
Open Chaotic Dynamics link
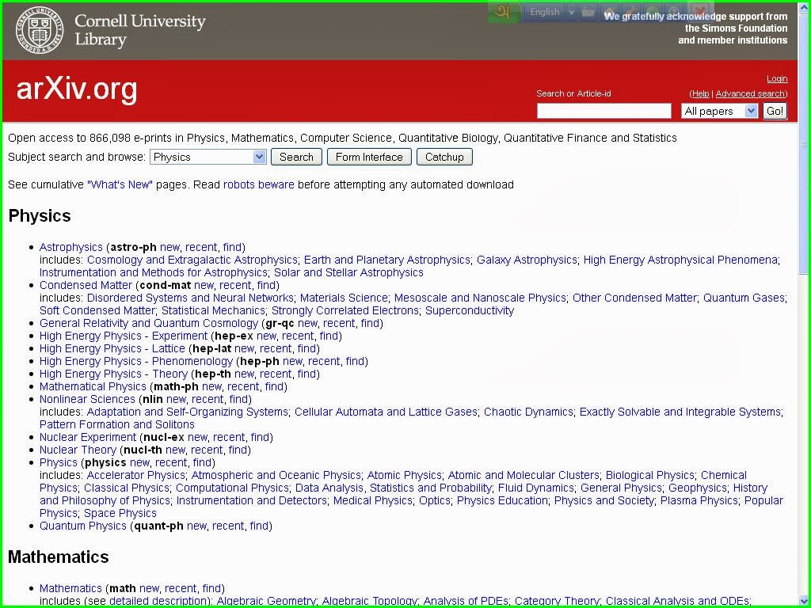[x=528, y=412]
